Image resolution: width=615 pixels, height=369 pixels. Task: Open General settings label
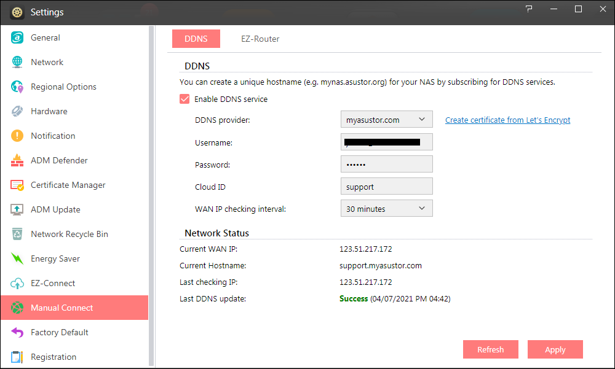[46, 37]
